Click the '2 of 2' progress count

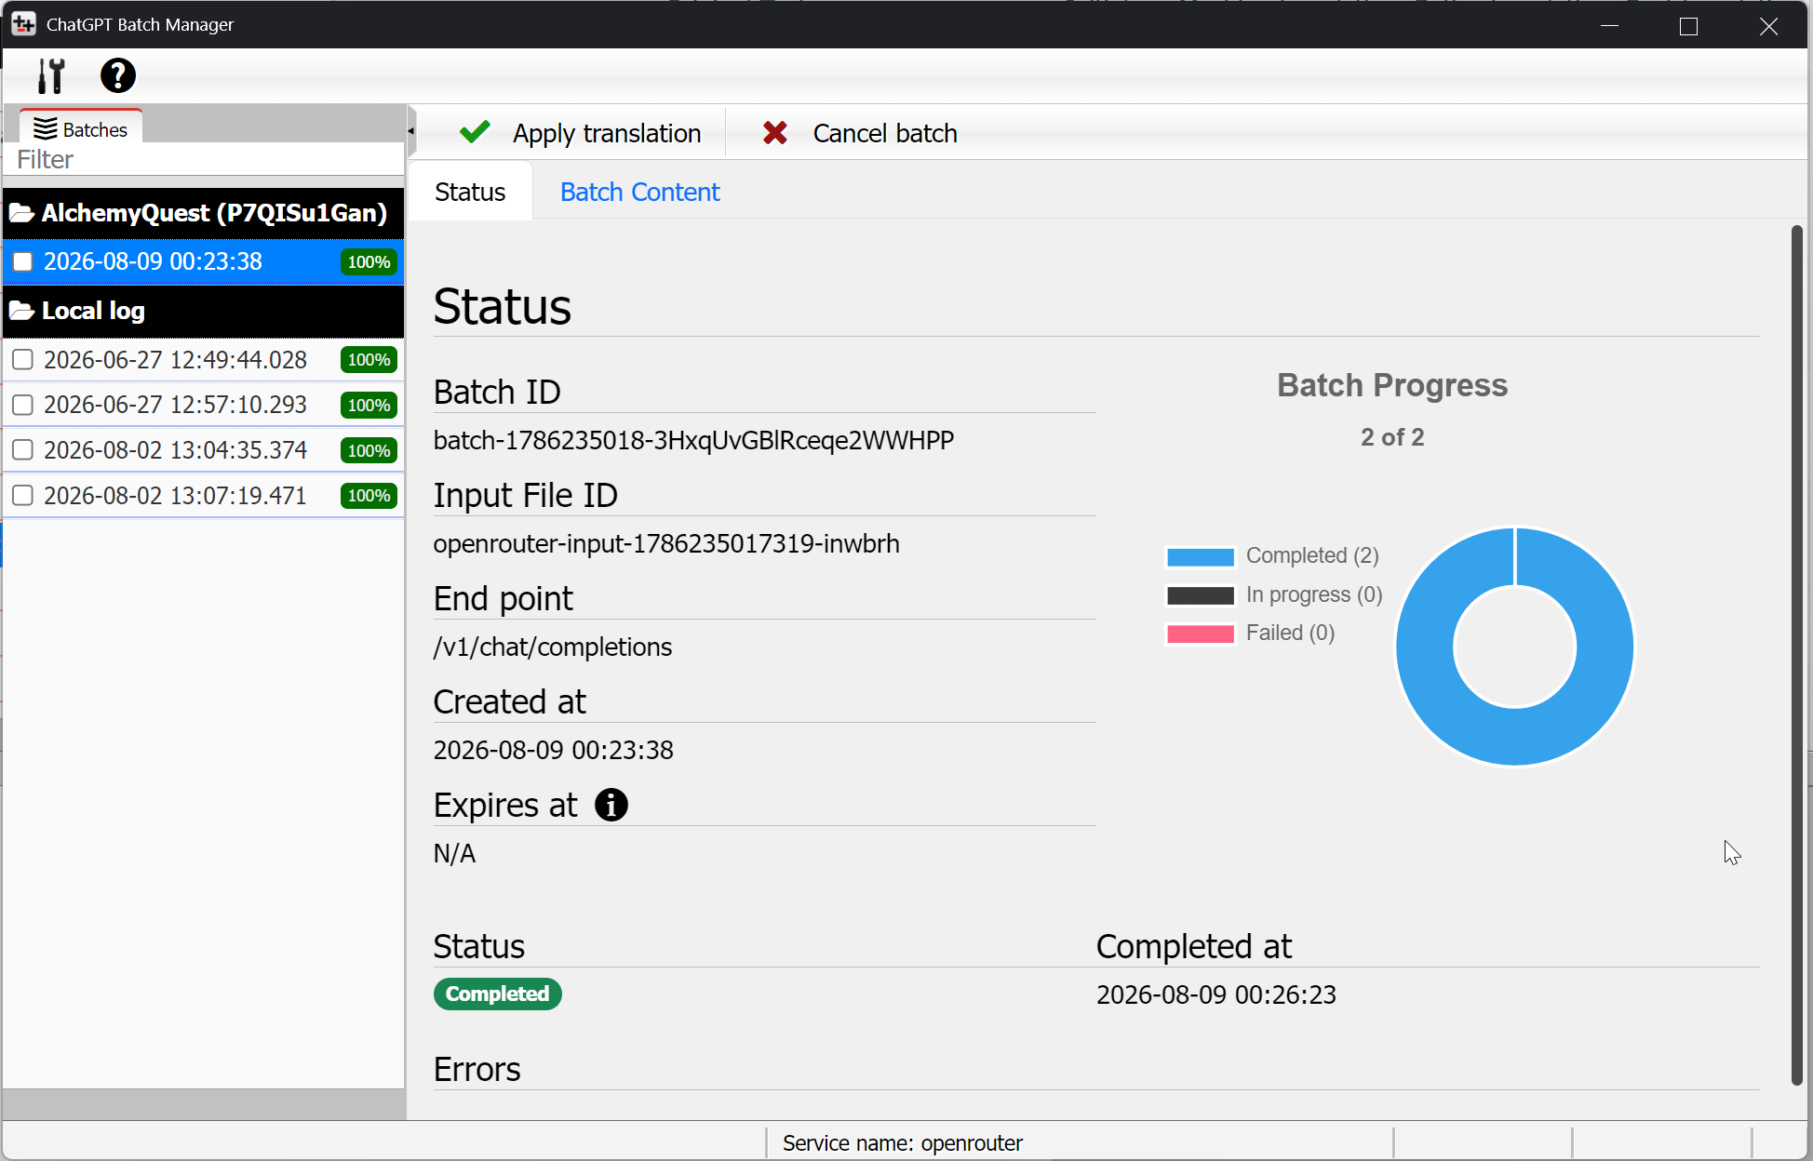[1392, 437]
